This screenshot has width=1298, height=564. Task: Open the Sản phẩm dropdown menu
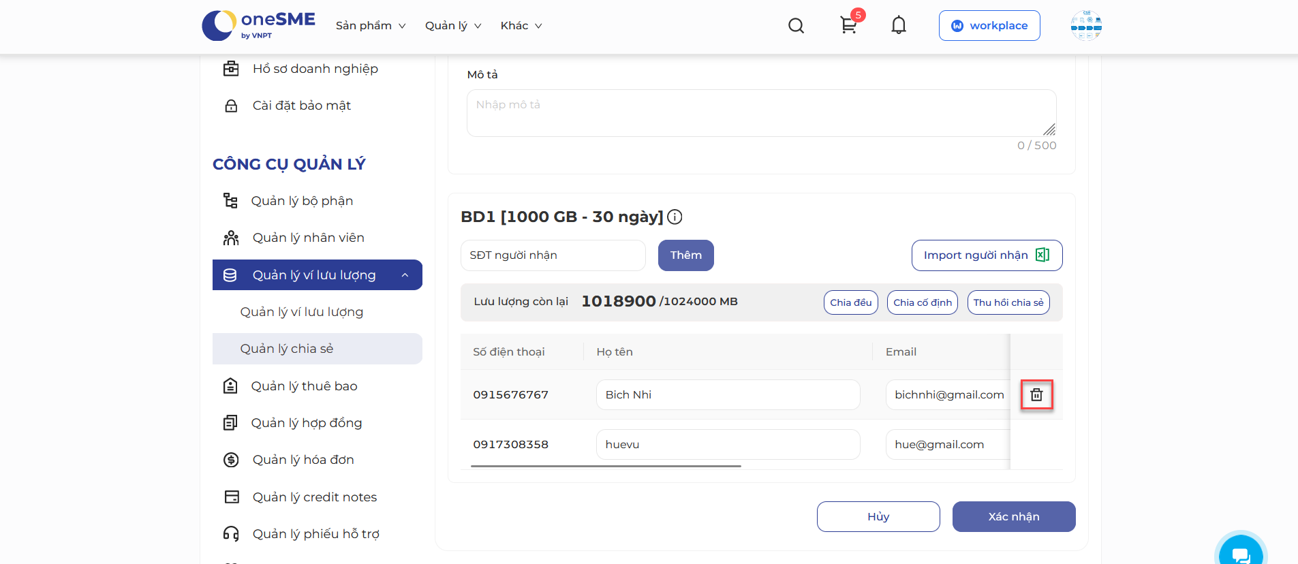[371, 26]
